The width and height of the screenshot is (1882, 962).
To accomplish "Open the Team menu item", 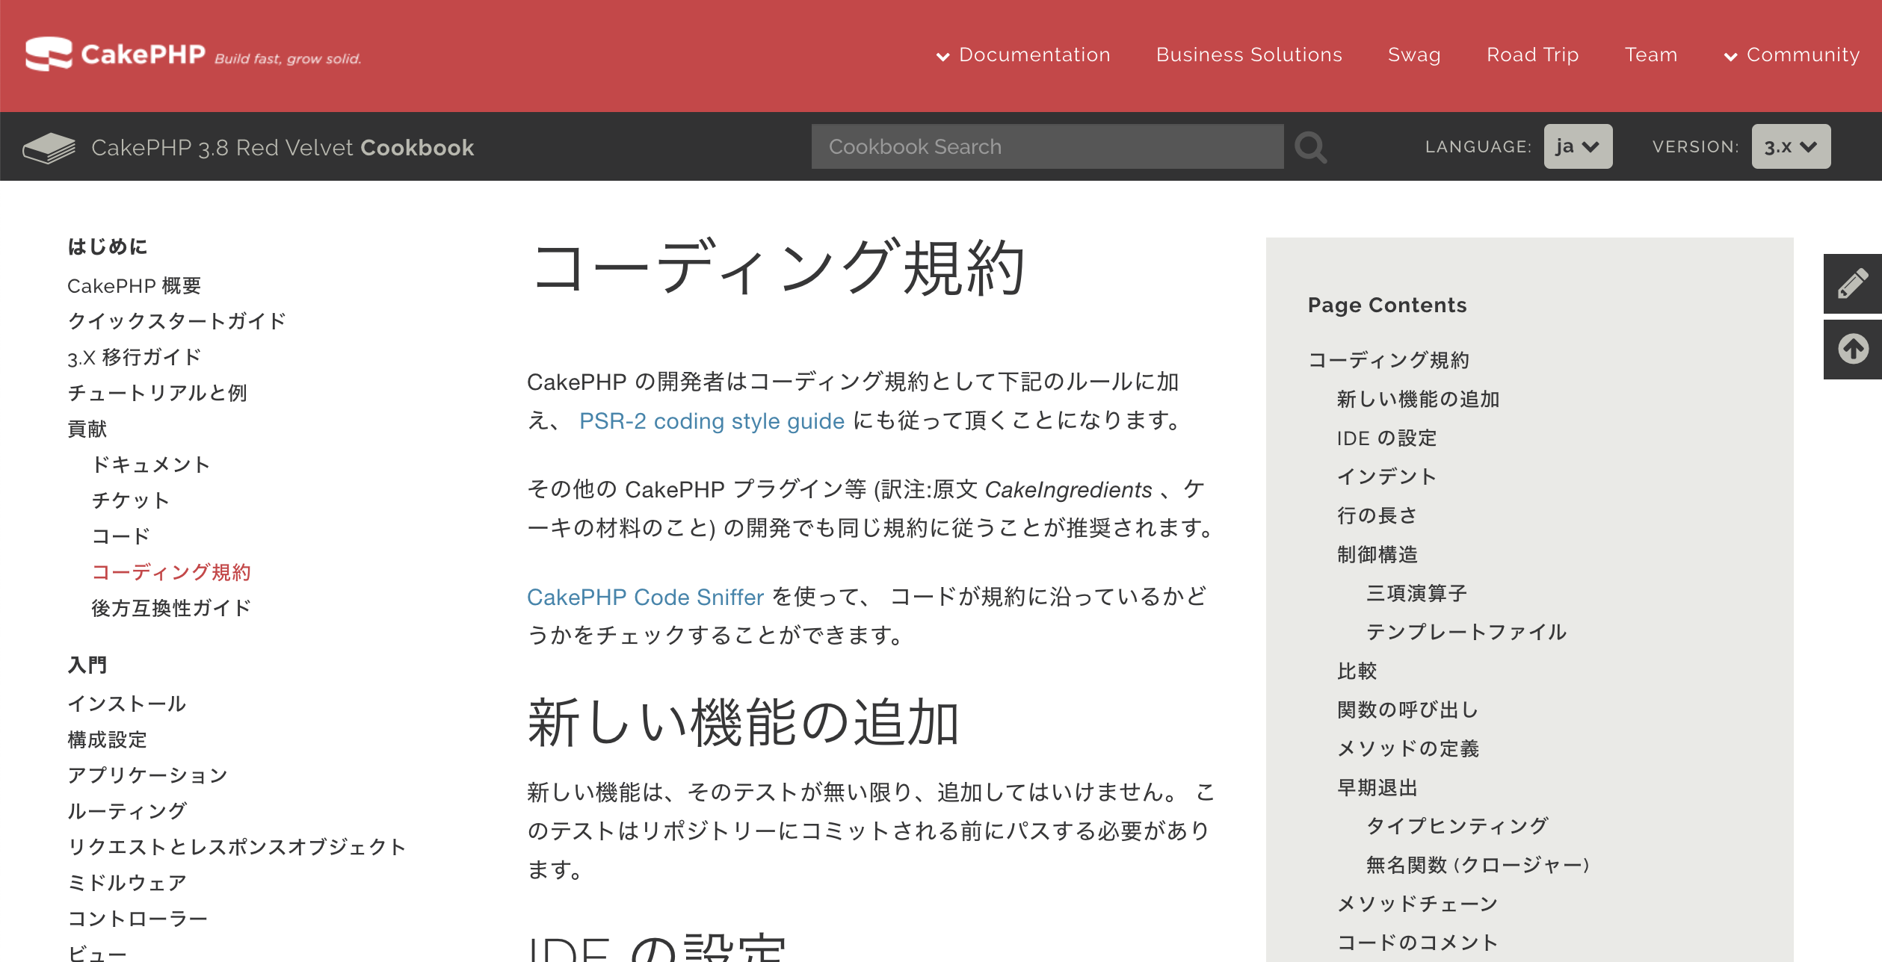I will 1651,55.
